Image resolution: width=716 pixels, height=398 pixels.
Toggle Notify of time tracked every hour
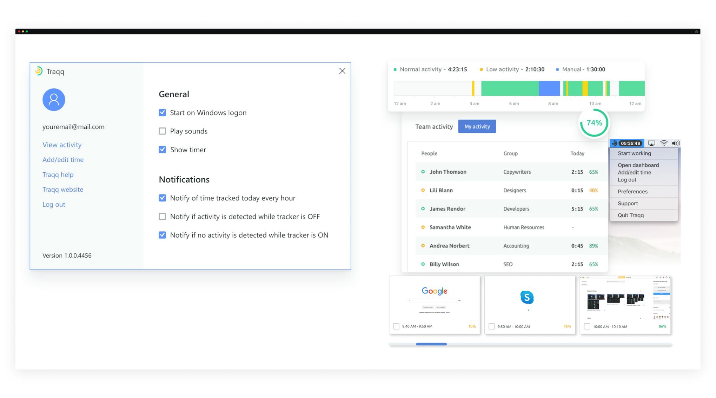pos(162,198)
